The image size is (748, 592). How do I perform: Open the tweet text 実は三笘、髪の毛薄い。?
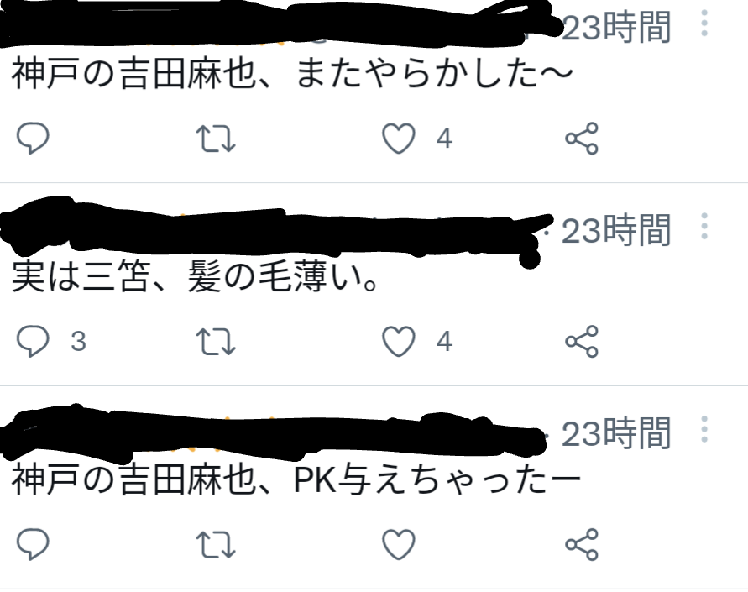pos(195,276)
